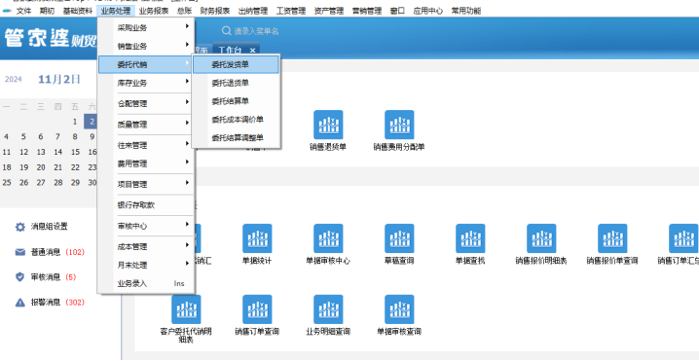Open the 单据查找 icon

(470, 238)
